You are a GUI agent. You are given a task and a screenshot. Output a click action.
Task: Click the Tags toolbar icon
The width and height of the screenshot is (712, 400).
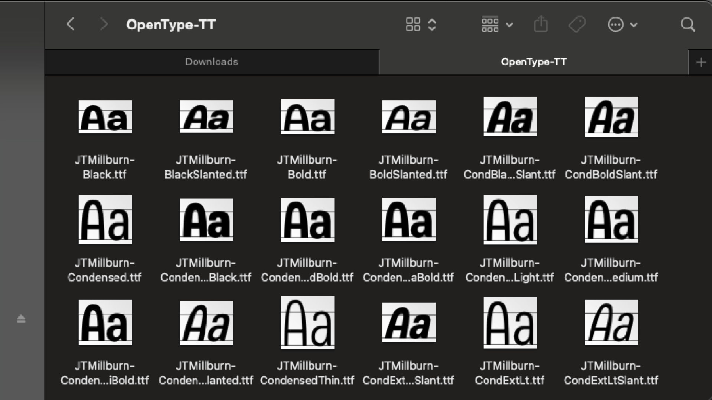tap(577, 24)
